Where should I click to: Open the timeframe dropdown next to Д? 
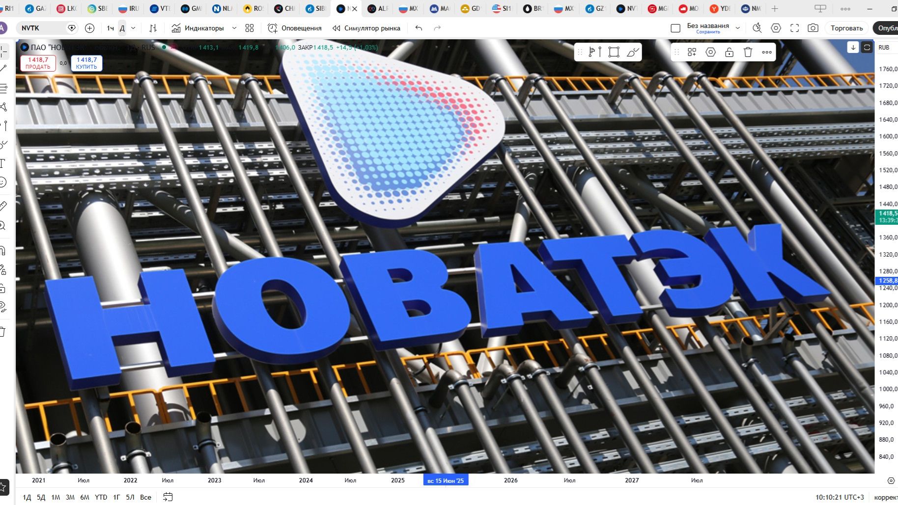coord(133,28)
